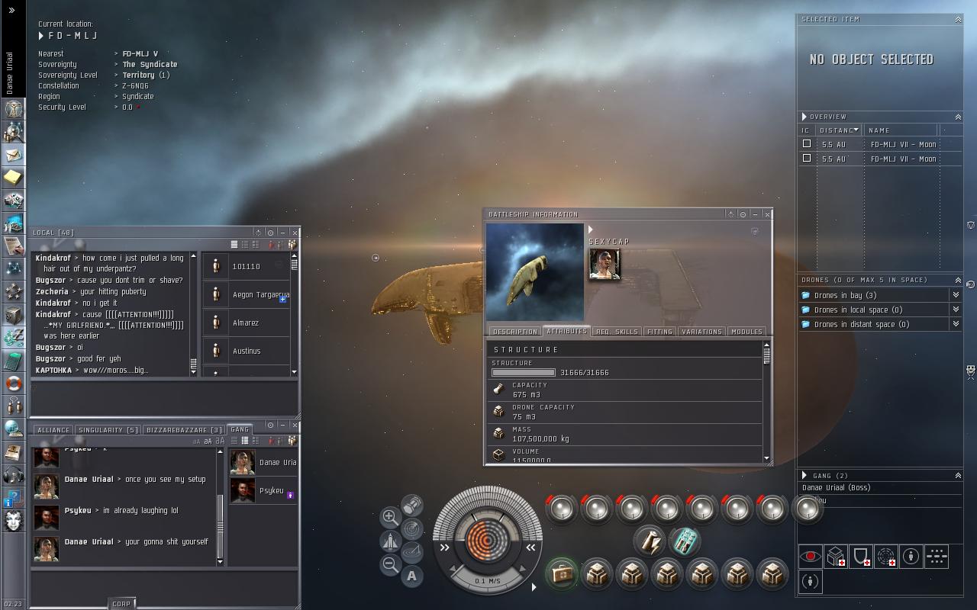Collapse the Selected Item panel

pos(958,20)
